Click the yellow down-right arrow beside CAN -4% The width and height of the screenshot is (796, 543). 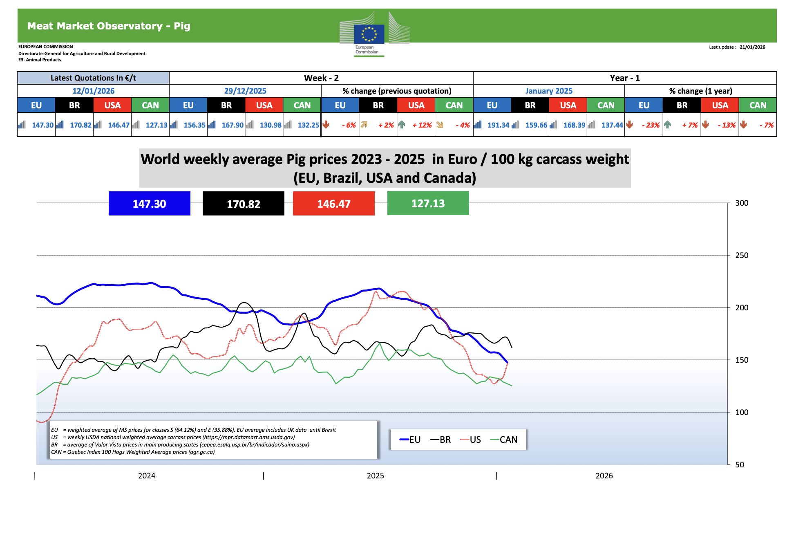pyautogui.click(x=440, y=125)
